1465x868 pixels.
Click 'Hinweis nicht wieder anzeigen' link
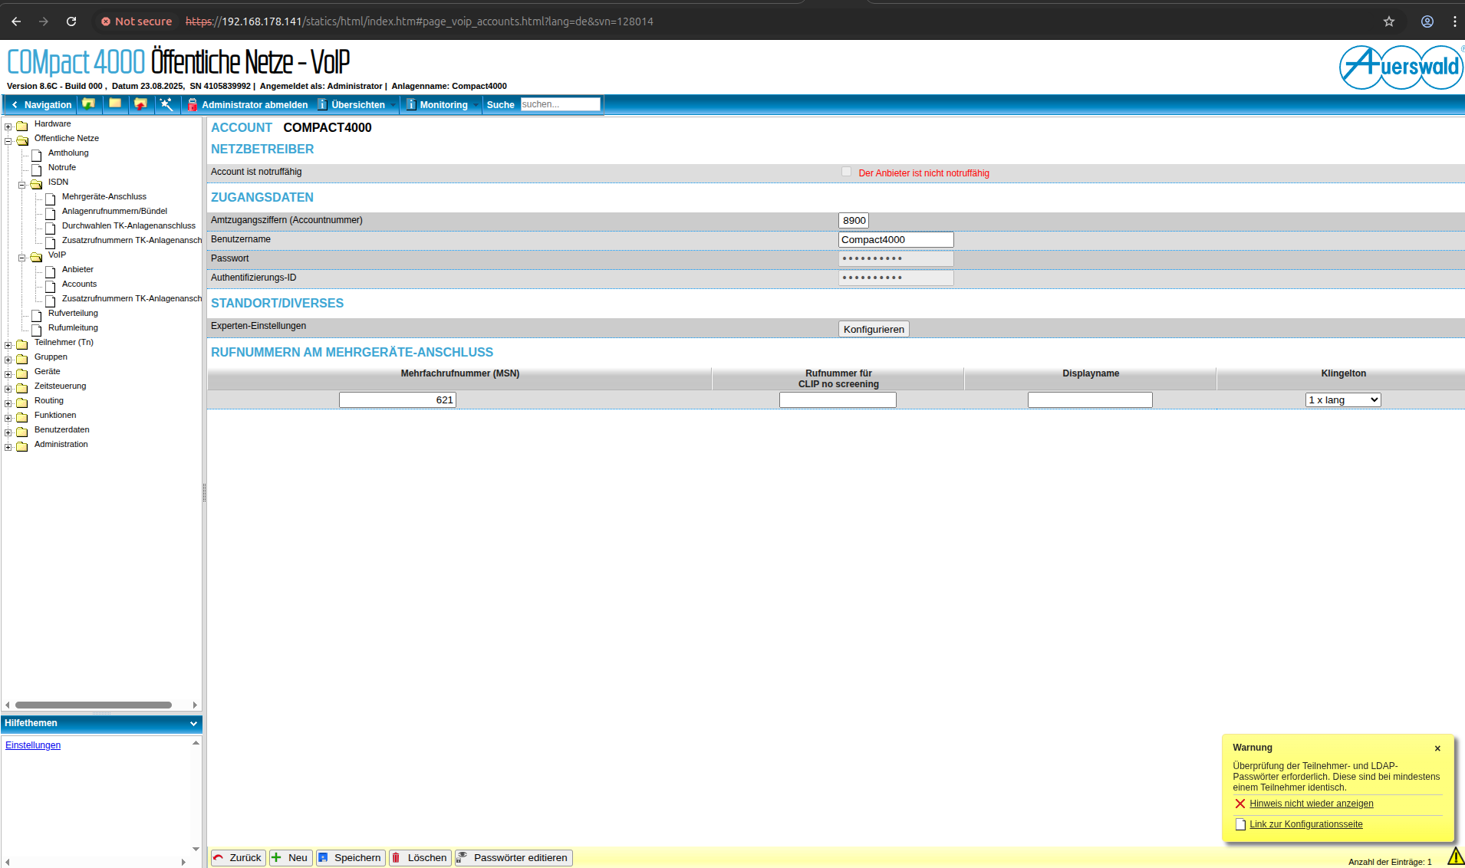coord(1312,804)
